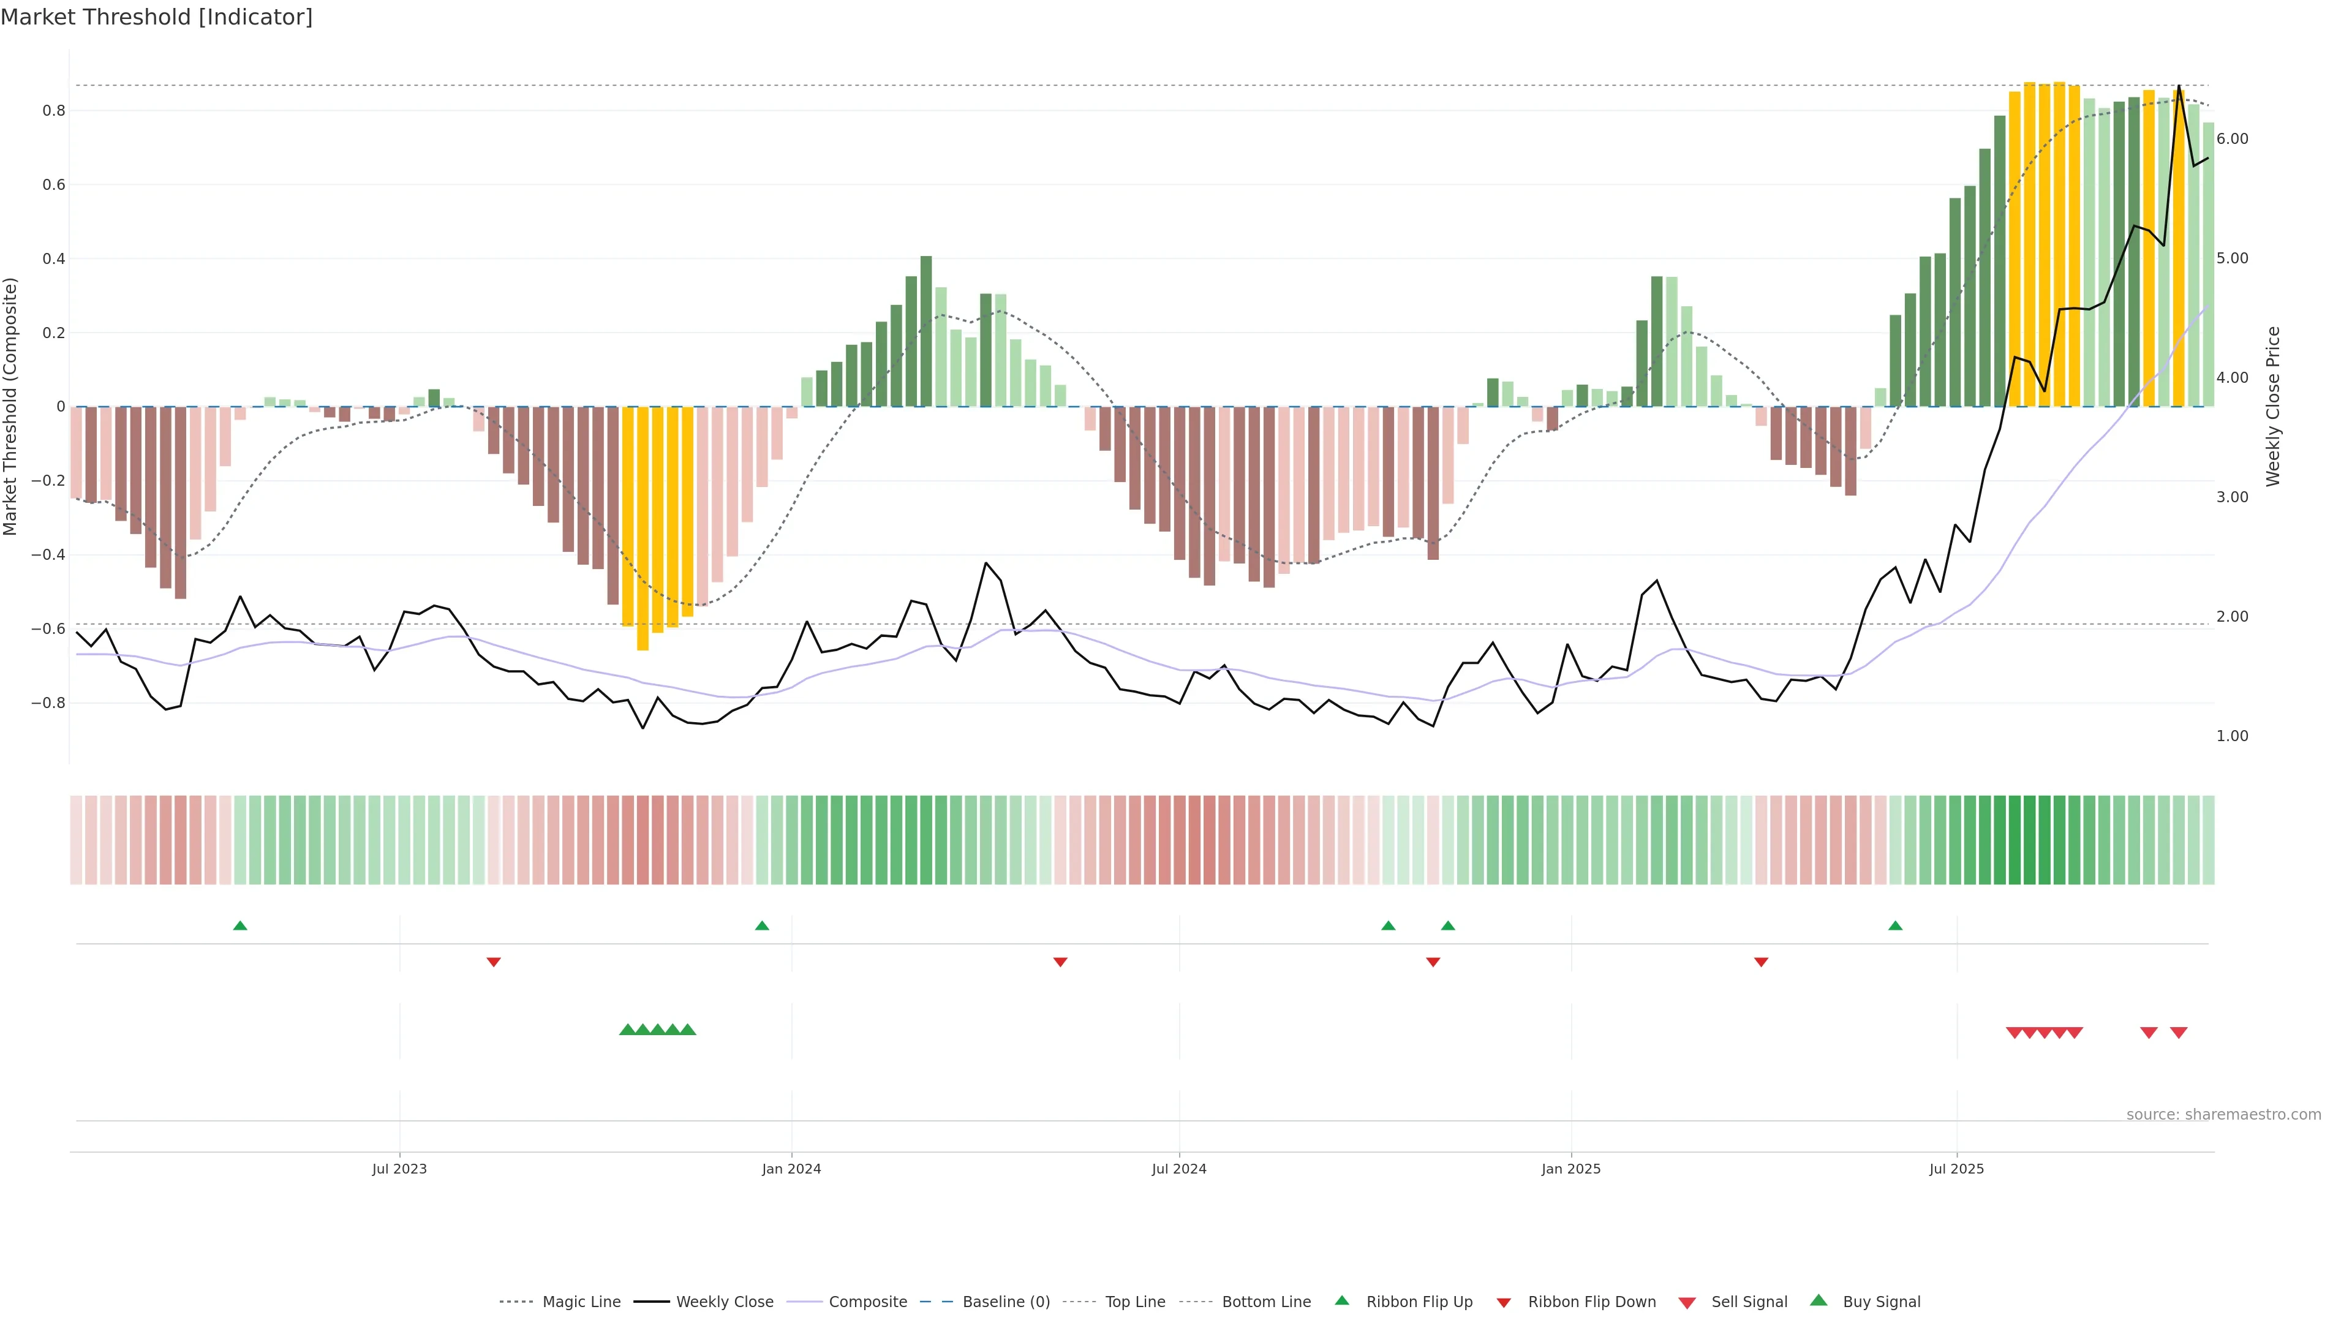Hide the Weekly Close series via the legend
Screen dimensions: 2352x1323
(724, 1301)
